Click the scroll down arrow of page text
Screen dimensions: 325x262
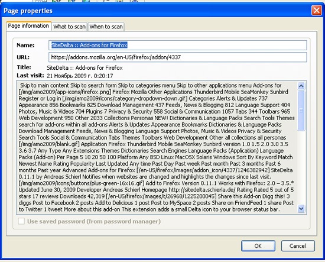(x=301, y=209)
